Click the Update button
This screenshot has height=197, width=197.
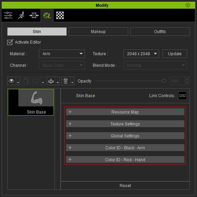click(175, 54)
